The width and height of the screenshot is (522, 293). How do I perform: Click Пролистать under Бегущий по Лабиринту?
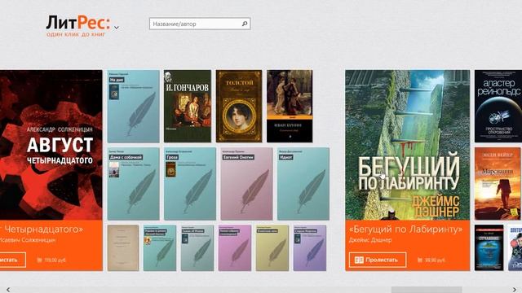coord(378,260)
